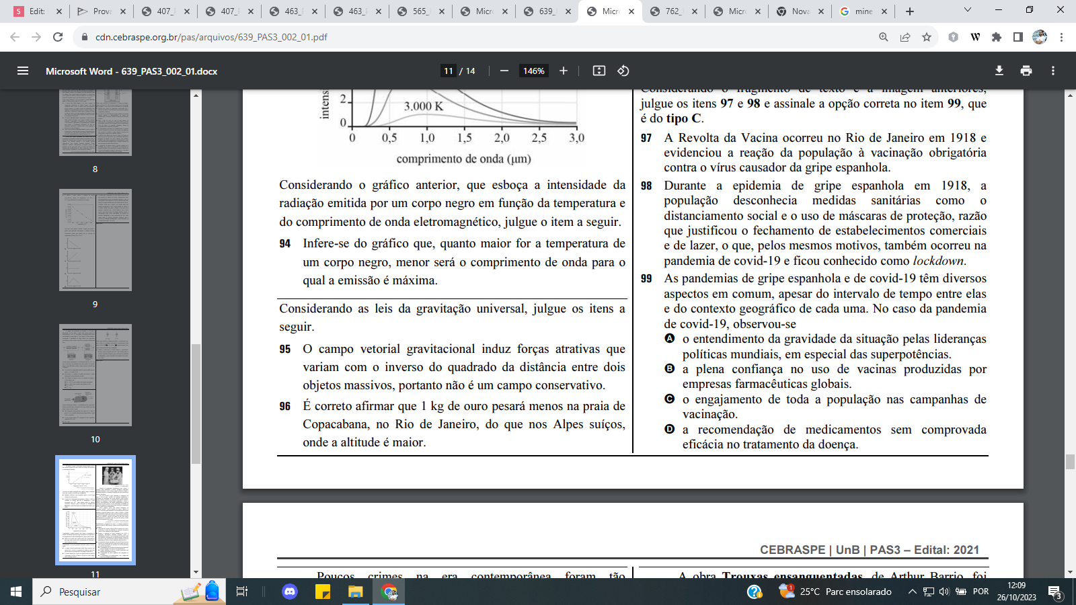Image resolution: width=1076 pixels, height=605 pixels.
Task: Click the thumbnail panel scrollbar
Action: [x=196, y=403]
